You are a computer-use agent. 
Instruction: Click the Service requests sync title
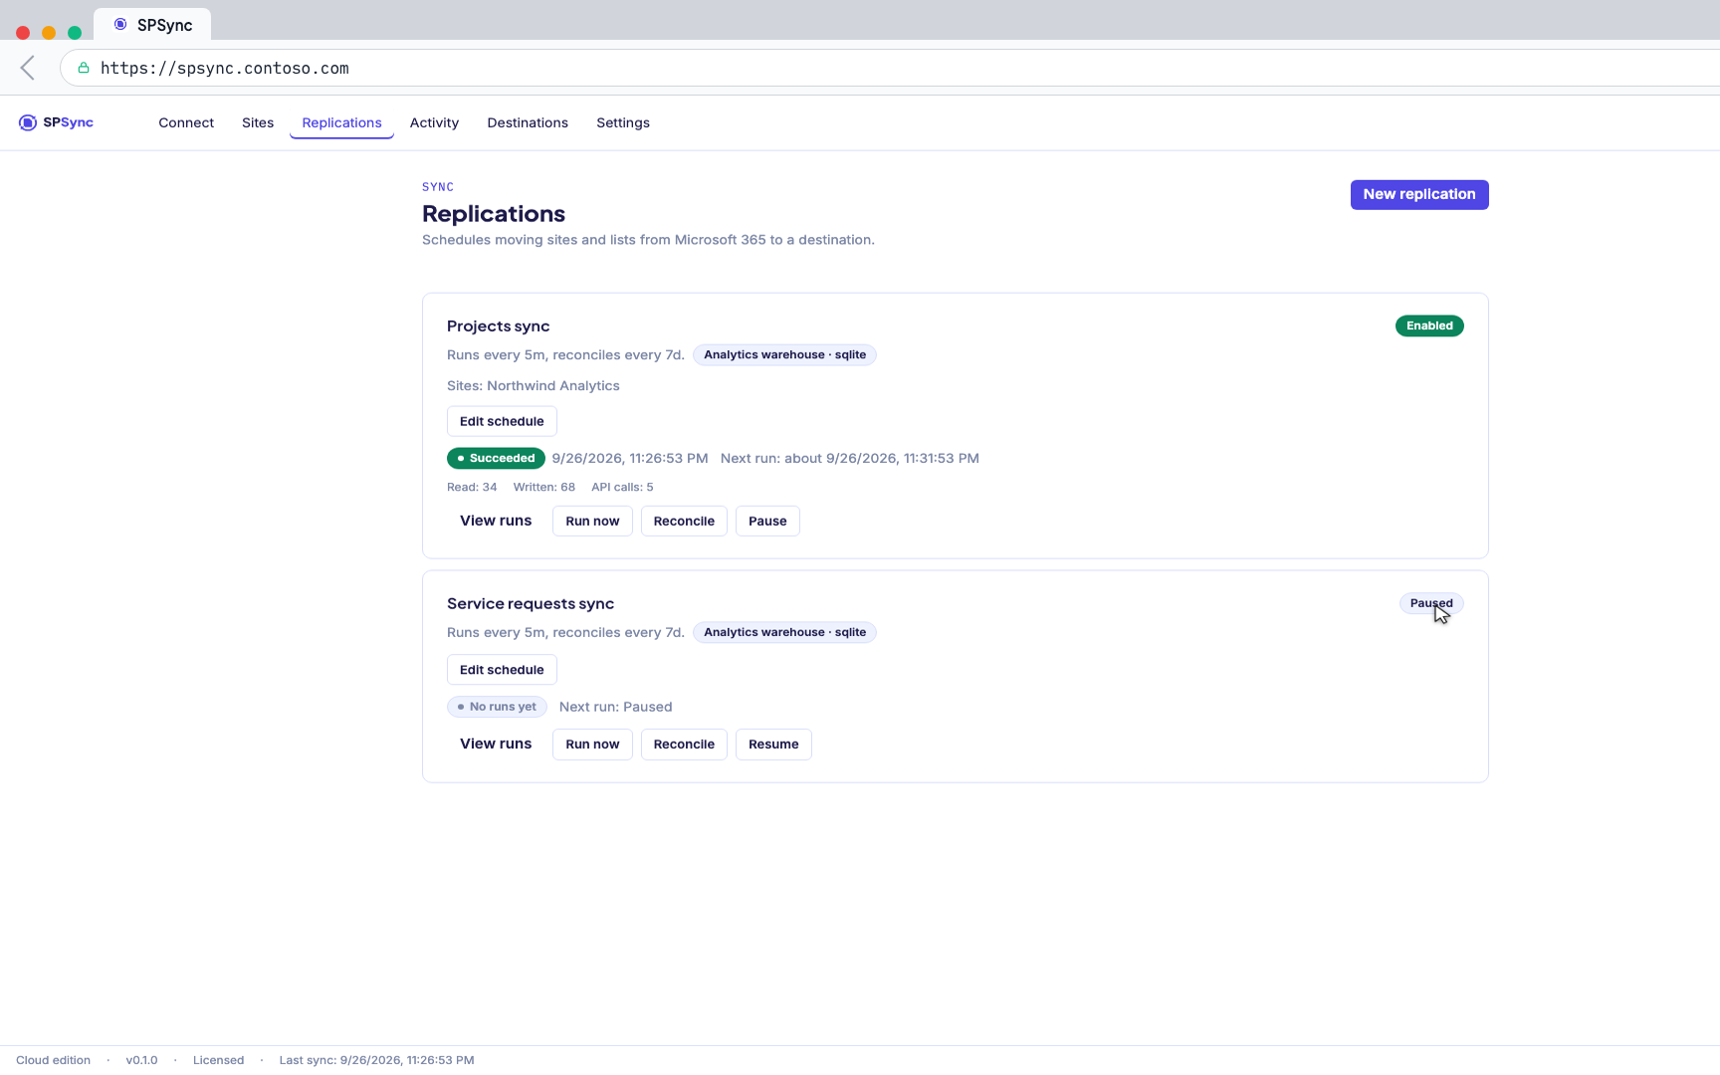[x=531, y=604]
